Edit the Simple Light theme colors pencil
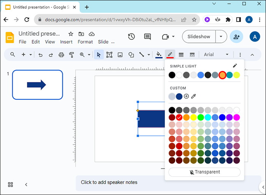 point(235,66)
